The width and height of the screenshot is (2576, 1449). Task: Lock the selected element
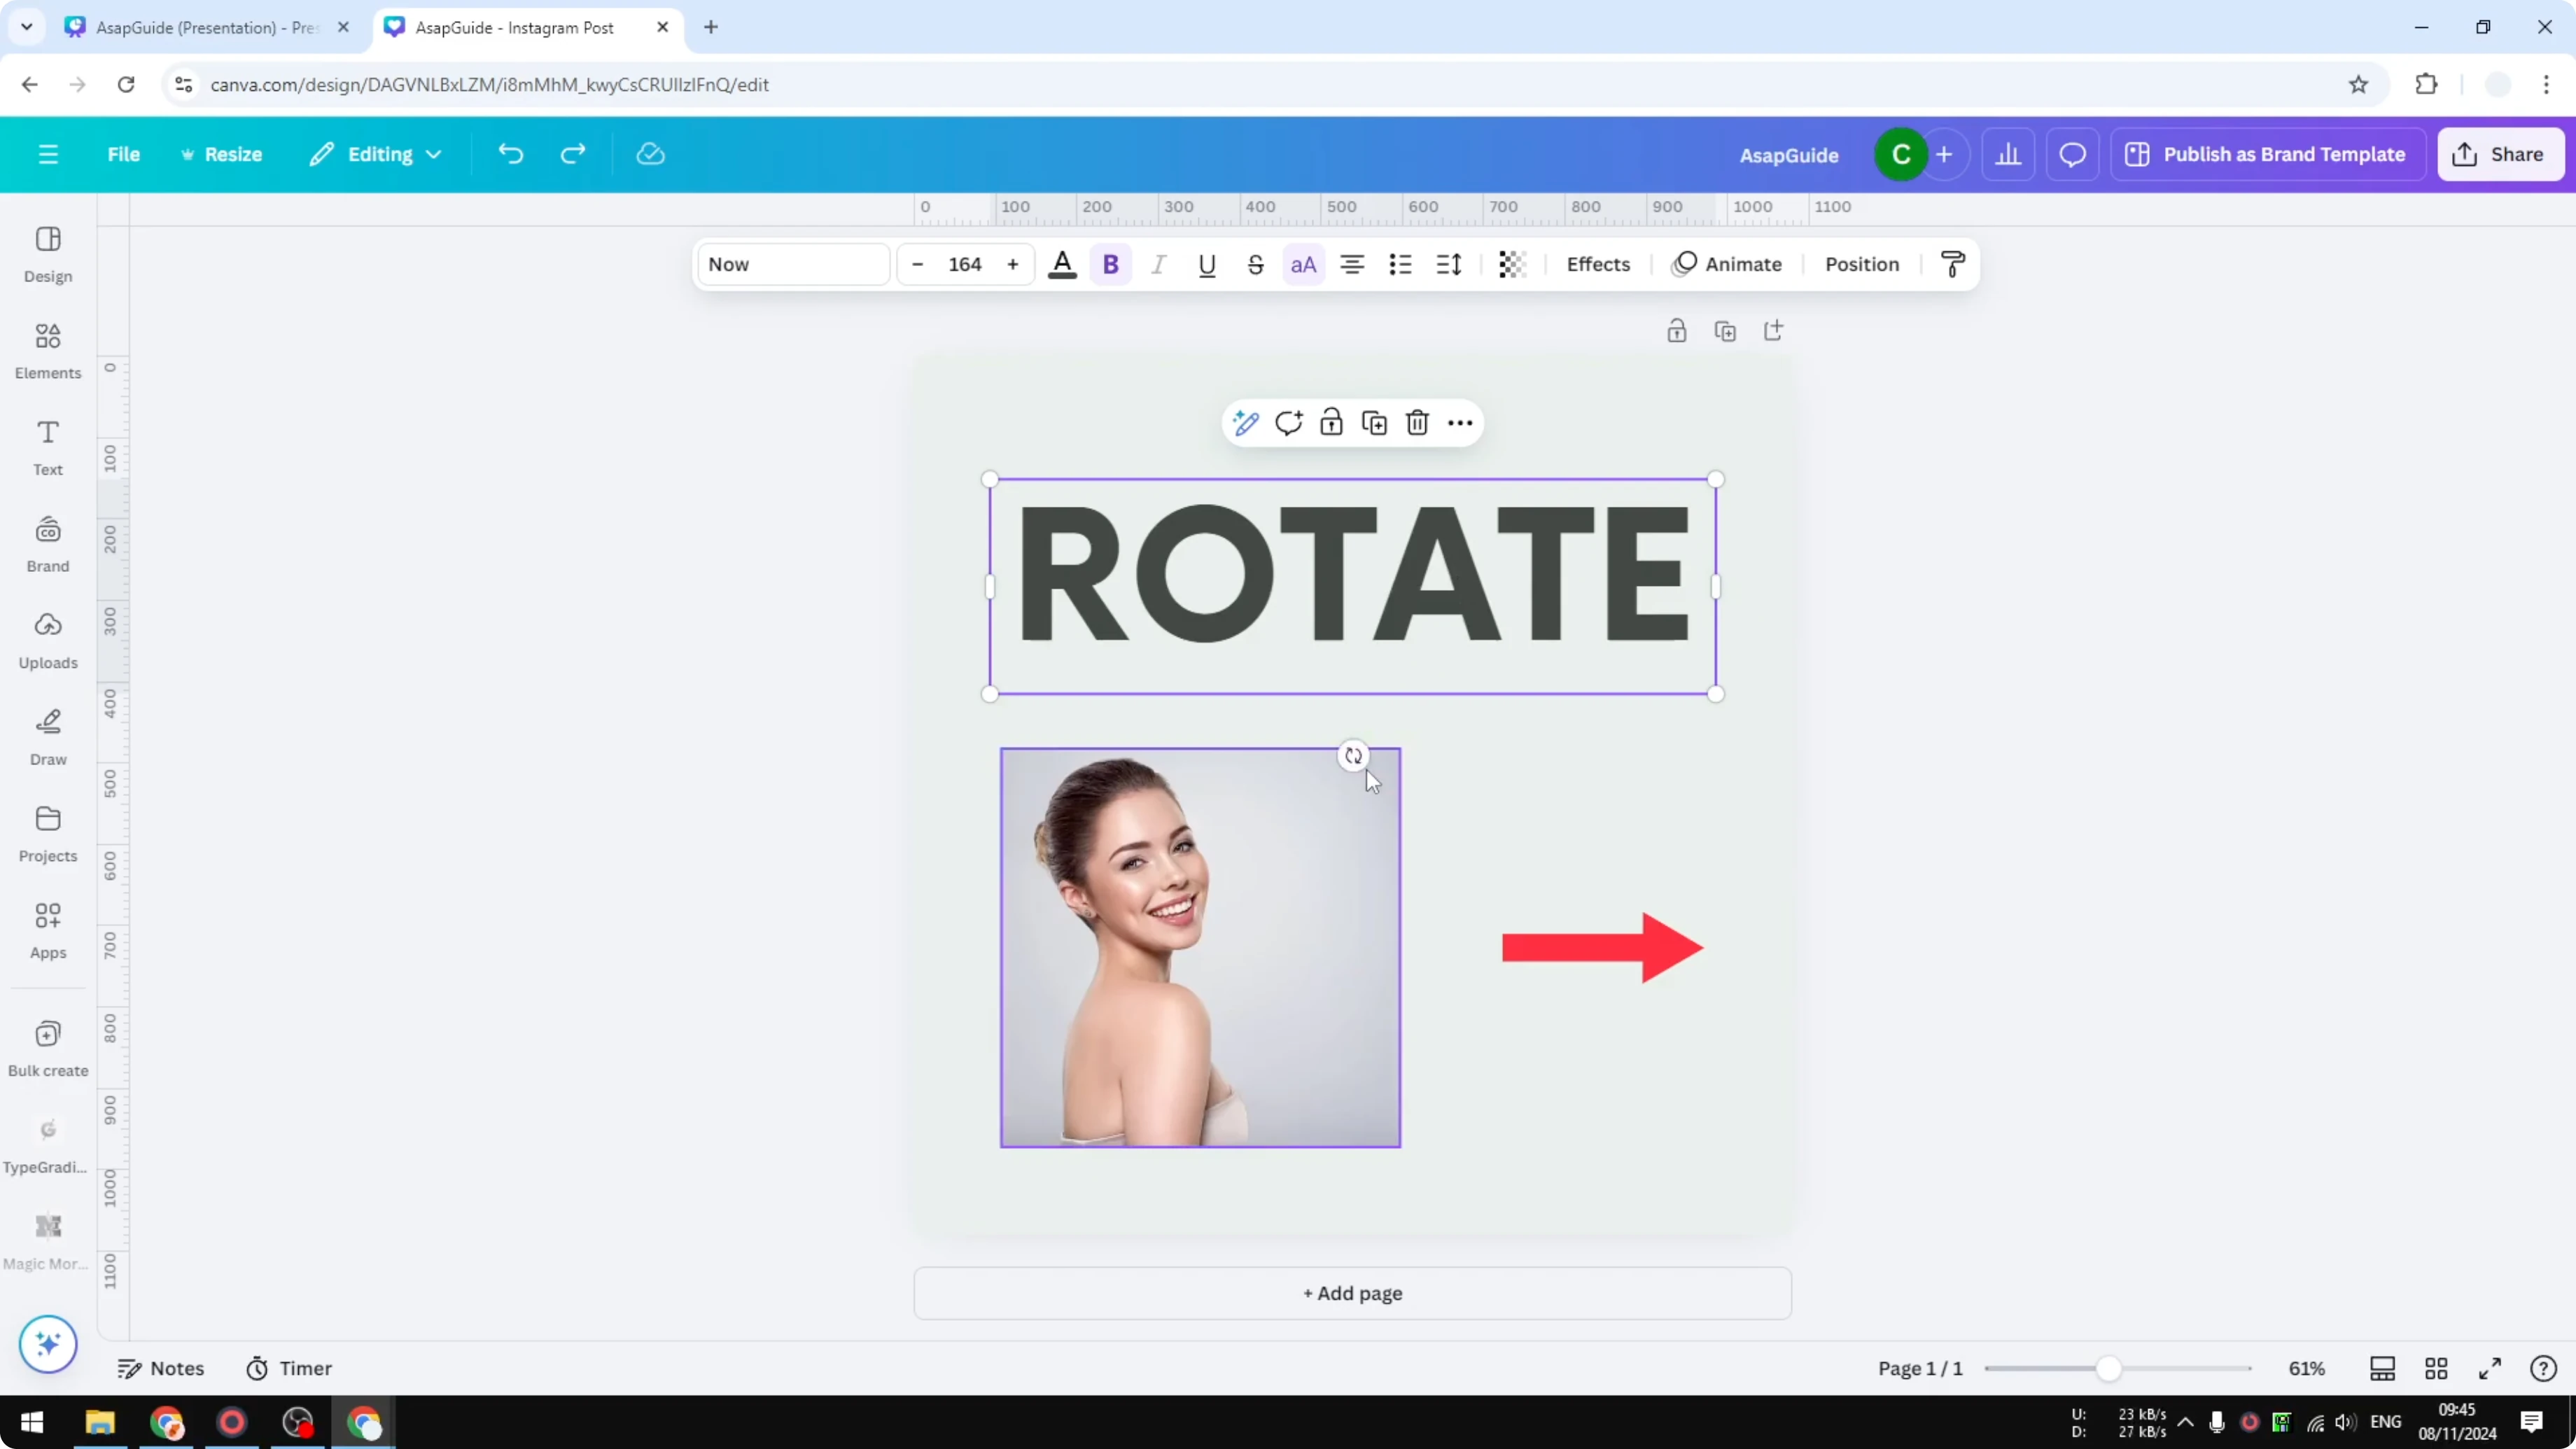1331,422
